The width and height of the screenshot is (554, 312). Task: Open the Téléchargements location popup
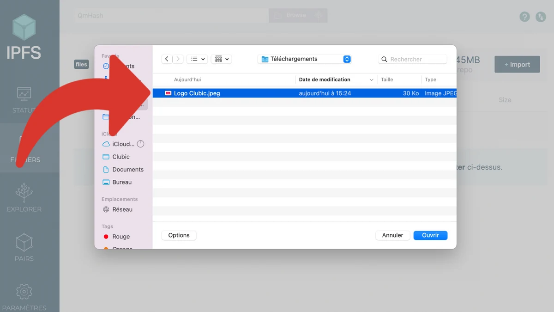tap(306, 59)
